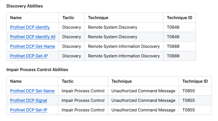218x121 pixels.
Task: Click the Tactic header in Impair Process Control table
Action: 68,81
